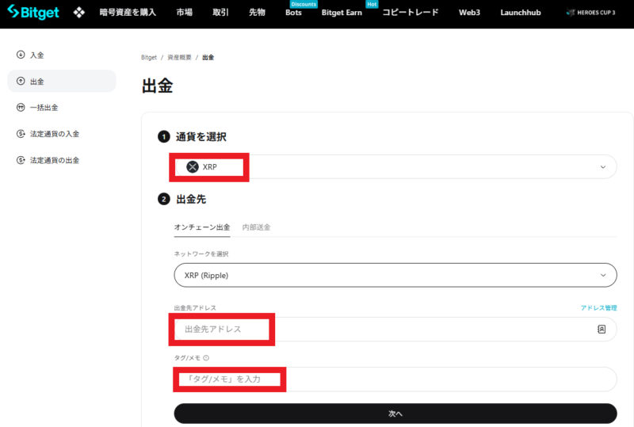Click the XRP coin logo icon

tap(193, 166)
